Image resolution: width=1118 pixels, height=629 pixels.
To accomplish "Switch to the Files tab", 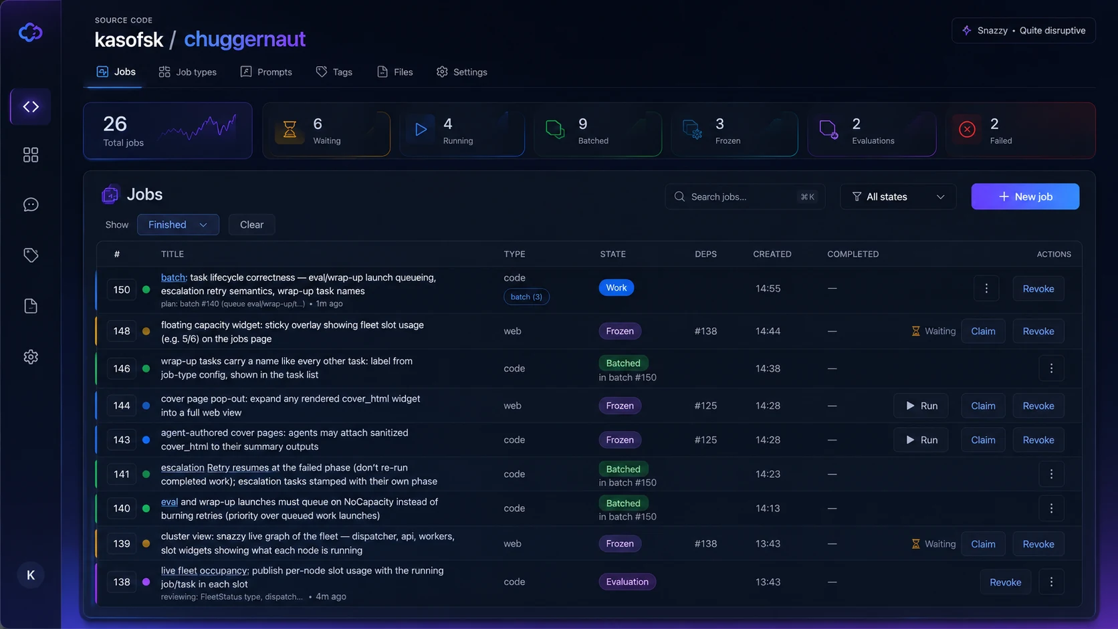I will [395, 72].
